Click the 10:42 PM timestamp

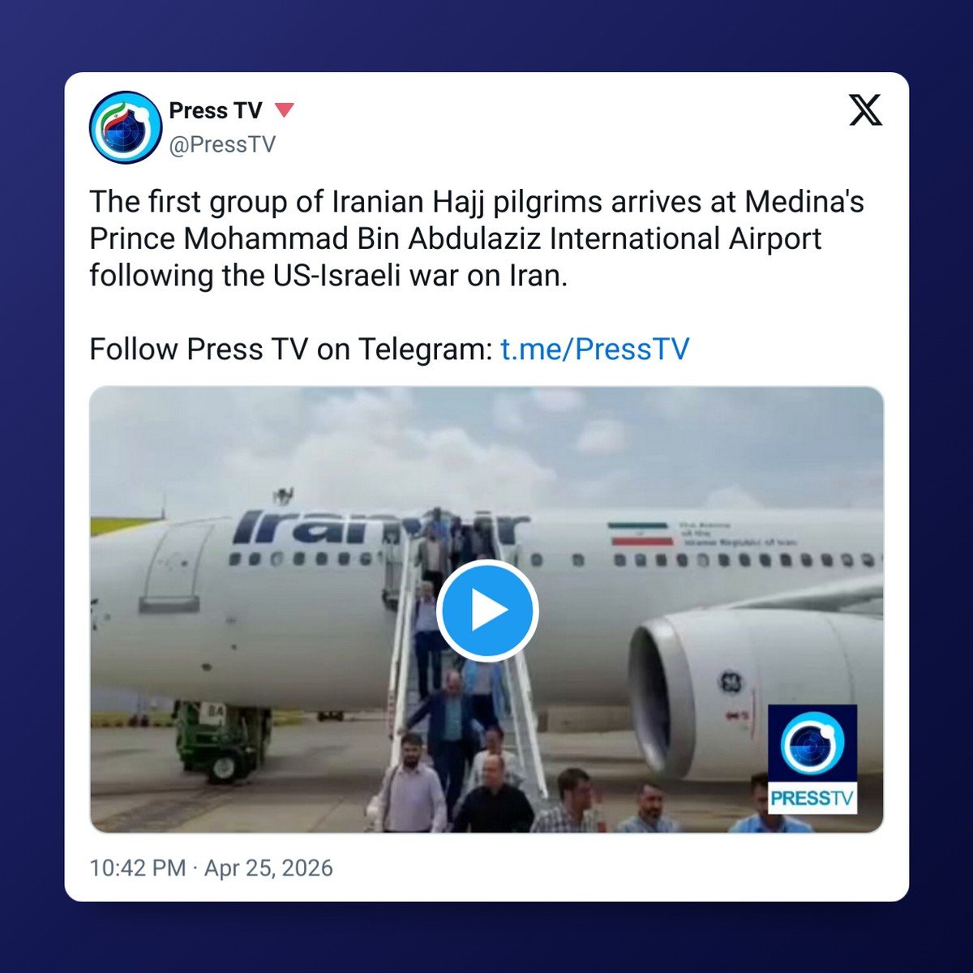(138, 868)
